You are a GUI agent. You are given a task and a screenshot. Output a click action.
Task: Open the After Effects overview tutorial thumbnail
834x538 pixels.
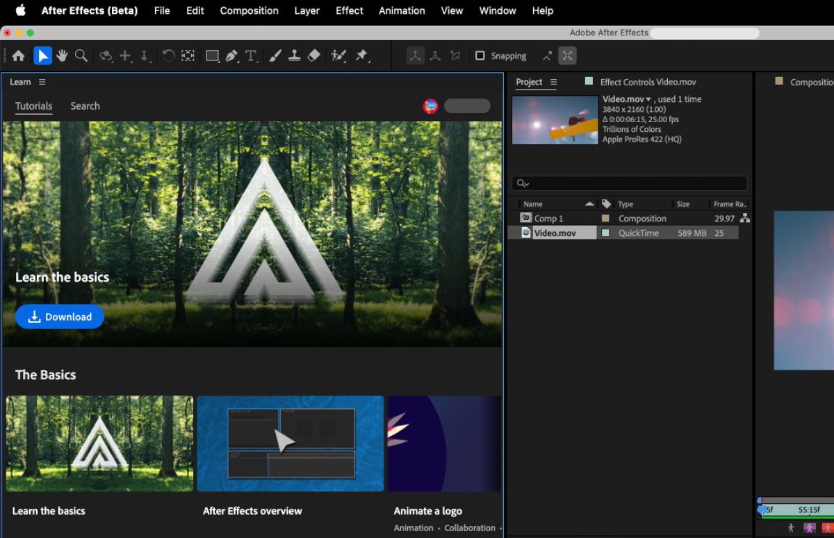click(x=291, y=444)
